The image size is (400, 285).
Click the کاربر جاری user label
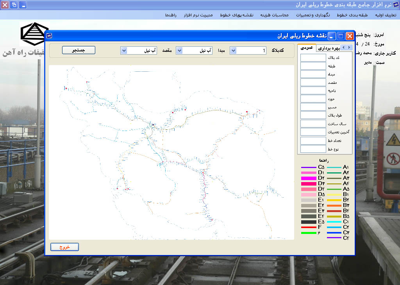coord(385,53)
